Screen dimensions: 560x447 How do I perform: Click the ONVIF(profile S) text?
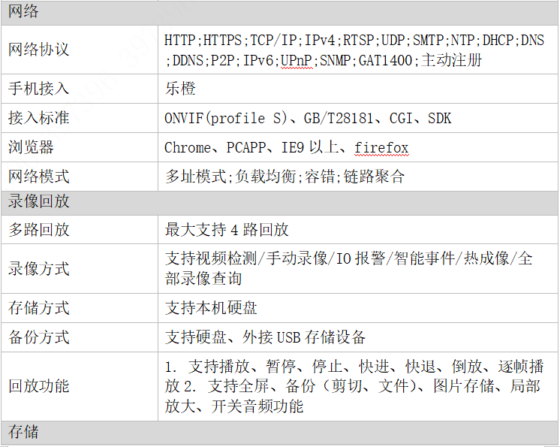(x=226, y=118)
